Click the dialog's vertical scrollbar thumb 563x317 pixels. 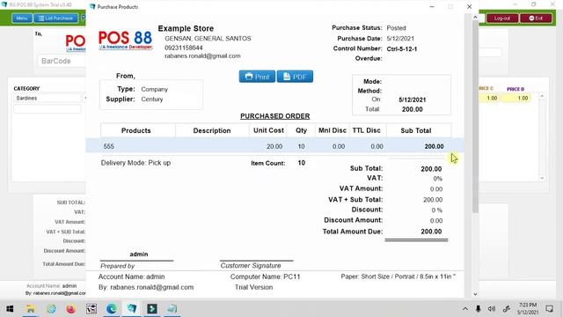click(475, 117)
